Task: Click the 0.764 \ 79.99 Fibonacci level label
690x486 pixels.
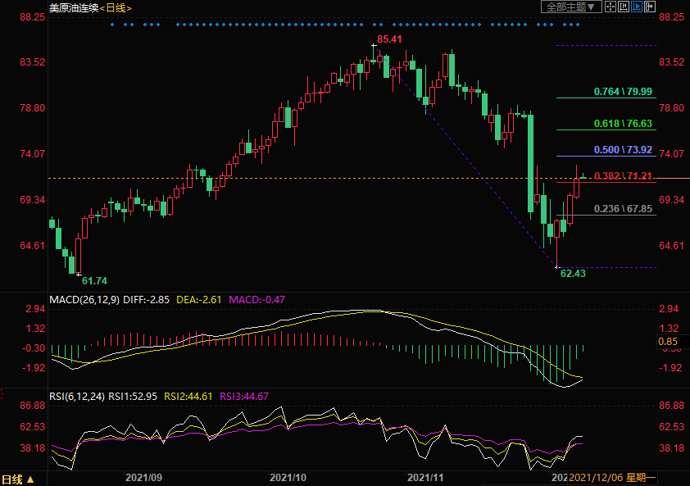Action: (624, 92)
